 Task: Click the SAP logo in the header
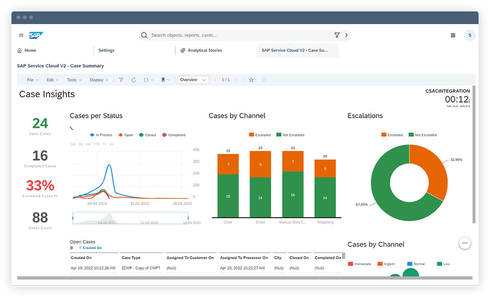pos(37,35)
